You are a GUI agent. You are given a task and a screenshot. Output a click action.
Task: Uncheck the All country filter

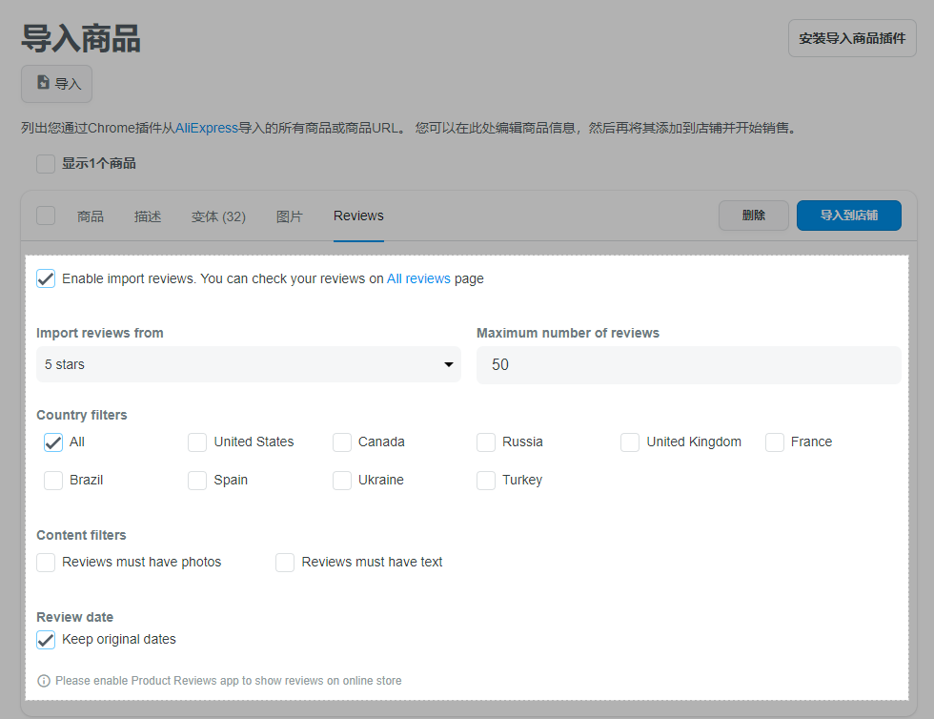(x=53, y=442)
